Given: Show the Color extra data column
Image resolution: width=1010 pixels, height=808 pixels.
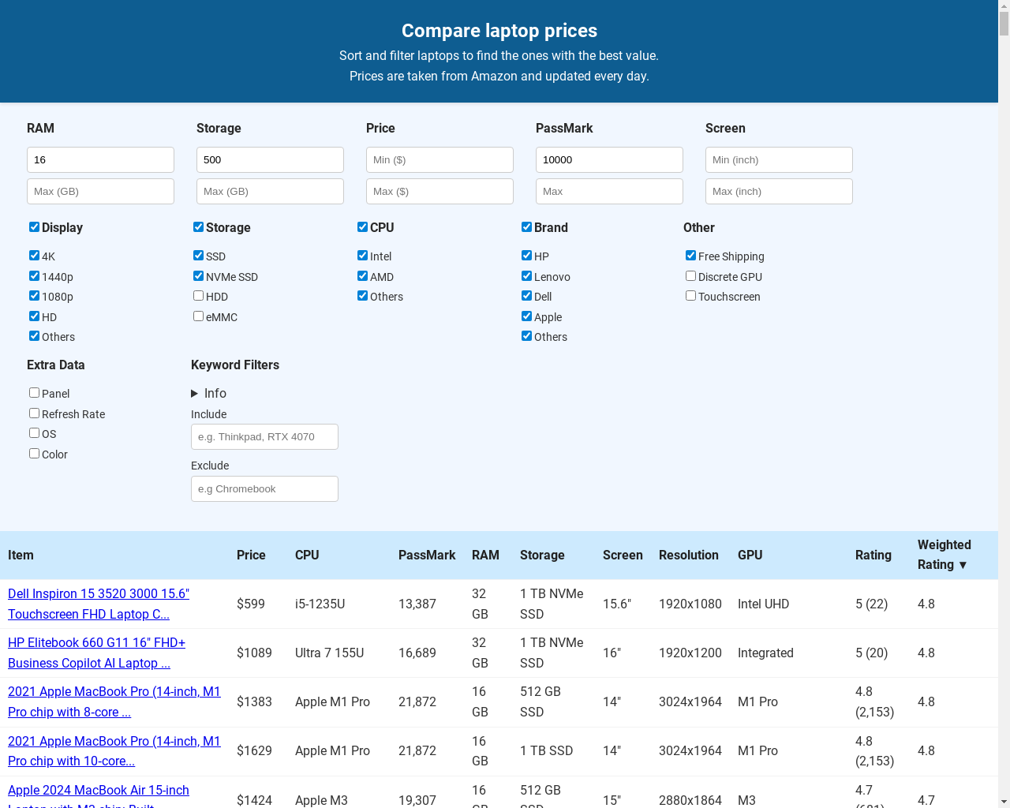Looking at the screenshot, I should tap(34, 454).
